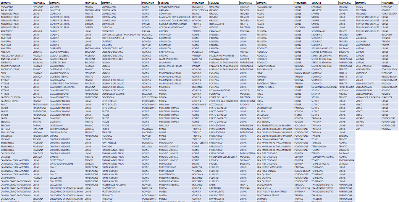399x202 pixels.
Task: Click on the CASALFIUMANESE cell
Action: tap(60, 52)
